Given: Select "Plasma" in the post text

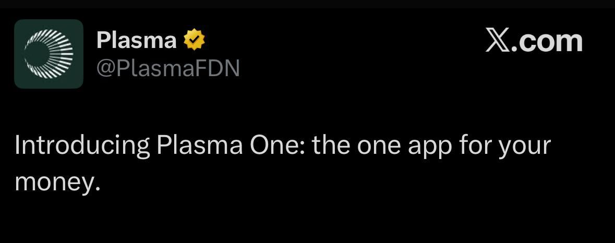Looking at the screenshot, I should click(x=199, y=145).
